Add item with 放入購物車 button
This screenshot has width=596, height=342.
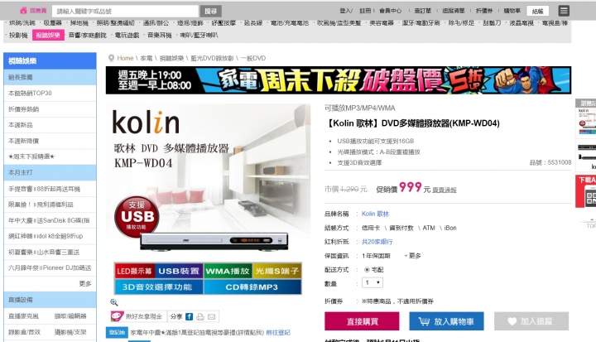[x=447, y=321]
